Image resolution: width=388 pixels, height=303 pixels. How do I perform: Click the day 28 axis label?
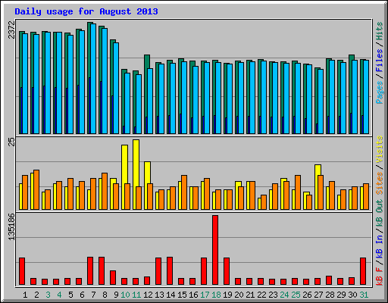[330, 295]
